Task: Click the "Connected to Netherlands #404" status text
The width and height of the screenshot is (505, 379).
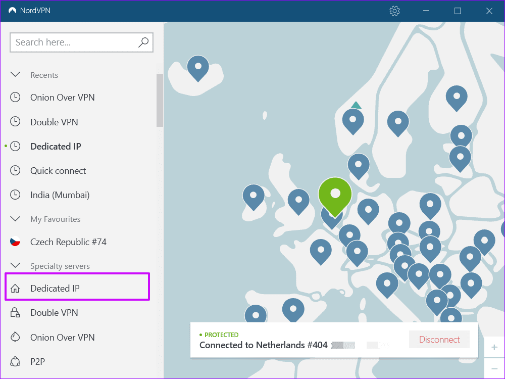Action: tap(264, 345)
